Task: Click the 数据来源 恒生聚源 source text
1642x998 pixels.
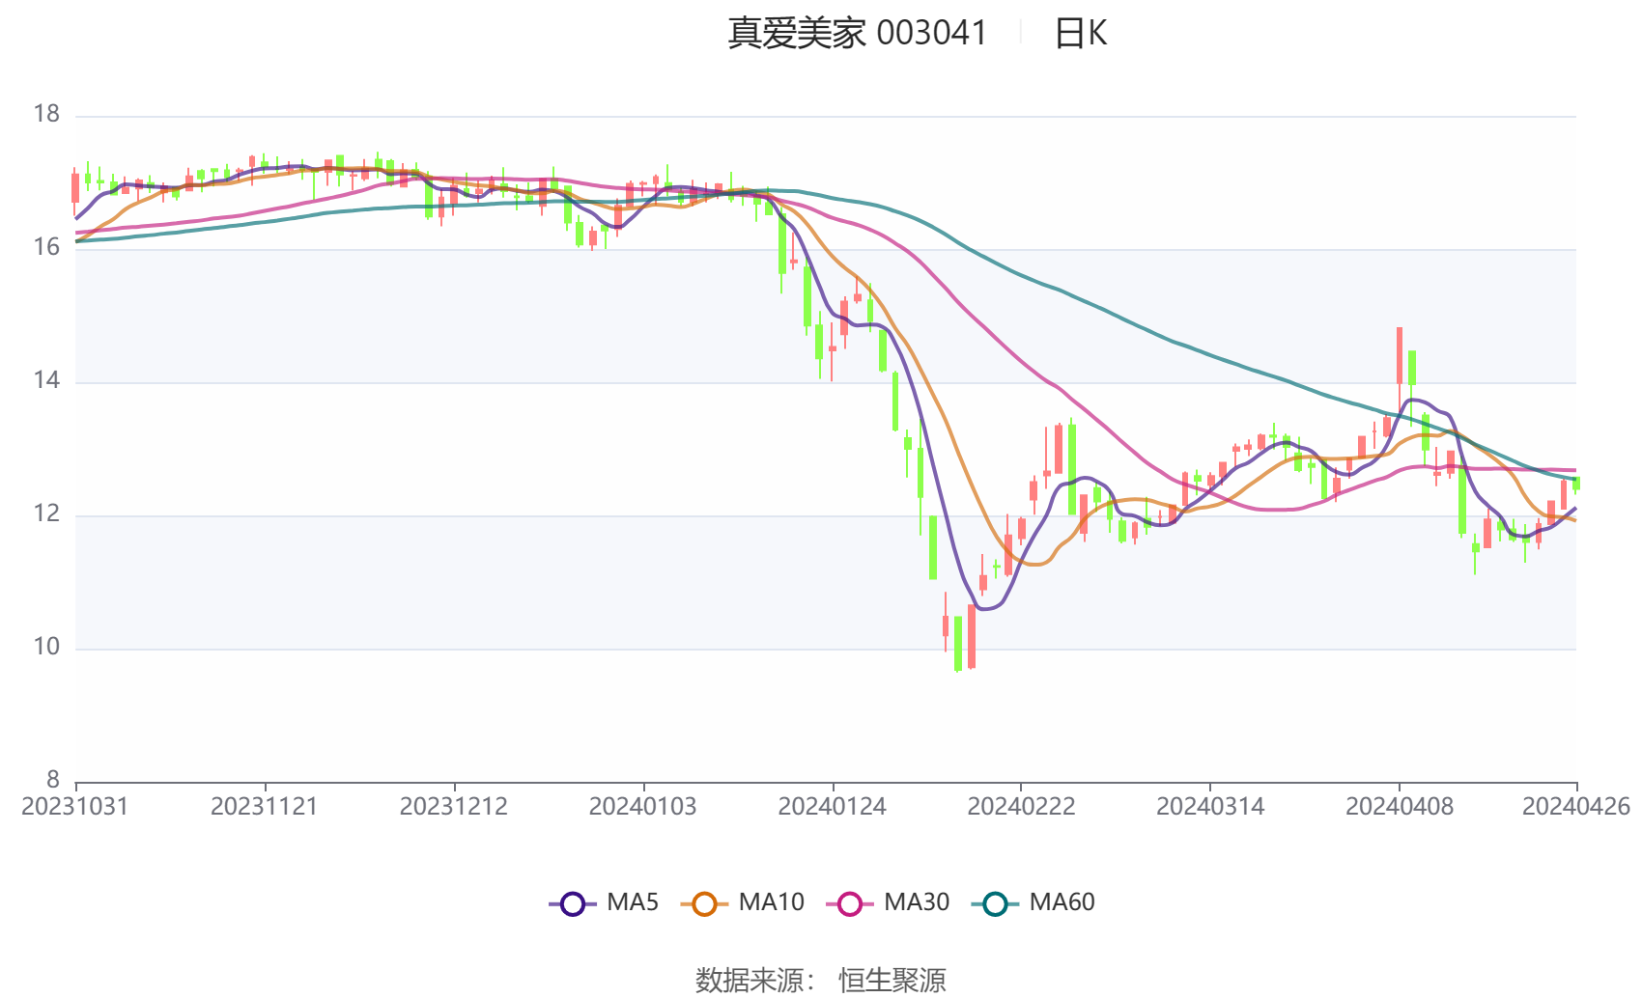Action: coord(821,980)
